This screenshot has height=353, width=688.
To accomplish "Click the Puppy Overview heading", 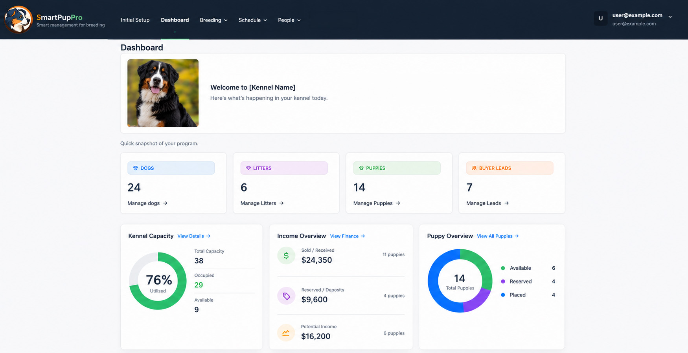I will [x=450, y=236].
